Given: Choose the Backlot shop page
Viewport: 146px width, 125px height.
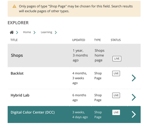Looking at the screenshot, I should coord(17,73).
